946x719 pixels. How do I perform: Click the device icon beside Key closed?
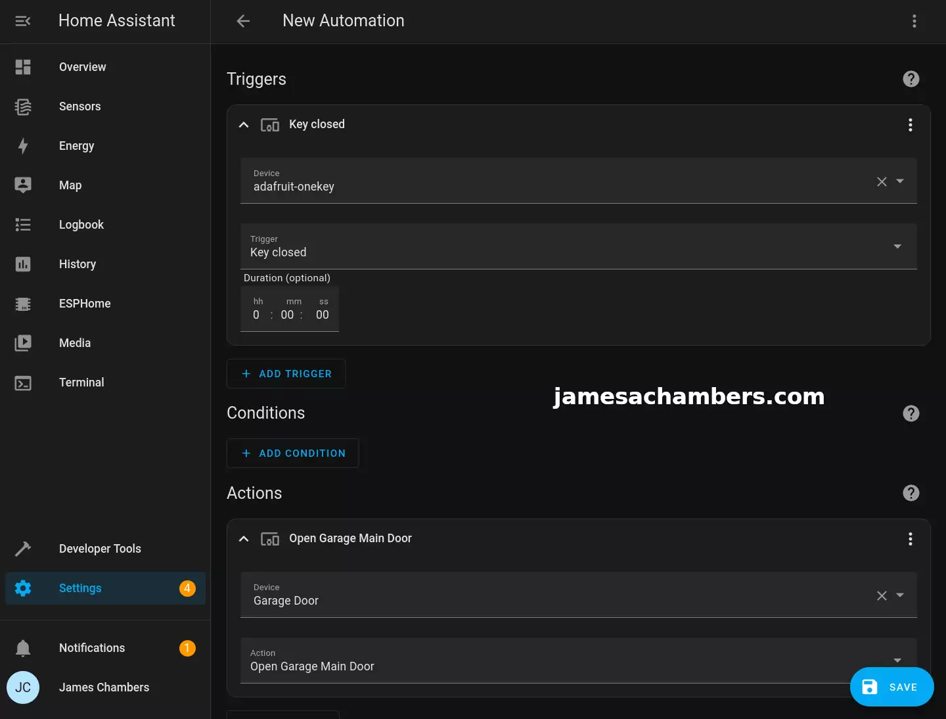coord(270,125)
